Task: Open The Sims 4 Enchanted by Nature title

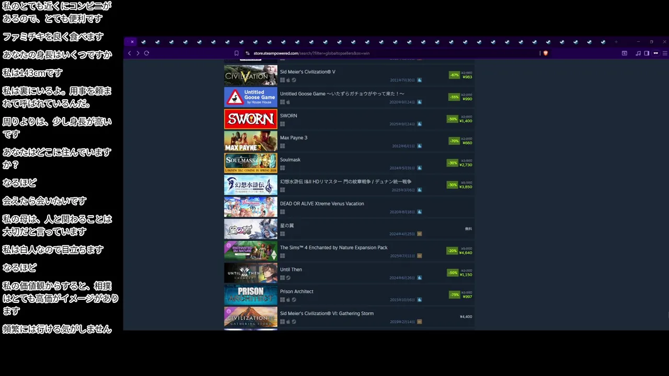Action: 334,248
